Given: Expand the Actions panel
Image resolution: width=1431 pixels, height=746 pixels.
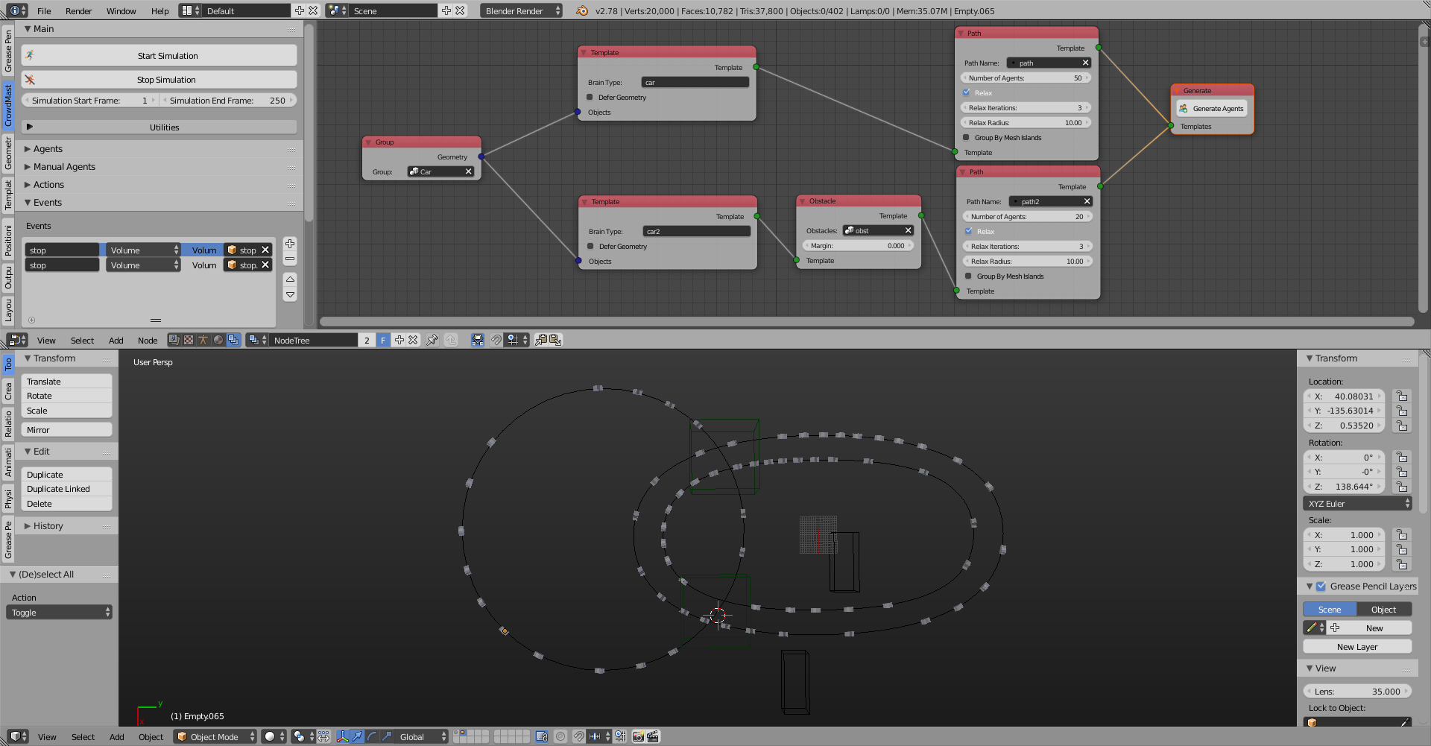Looking at the screenshot, I should (48, 185).
